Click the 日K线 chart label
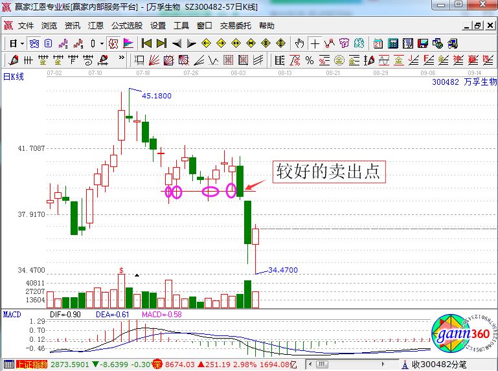This screenshot has height=371, width=498. [14, 76]
